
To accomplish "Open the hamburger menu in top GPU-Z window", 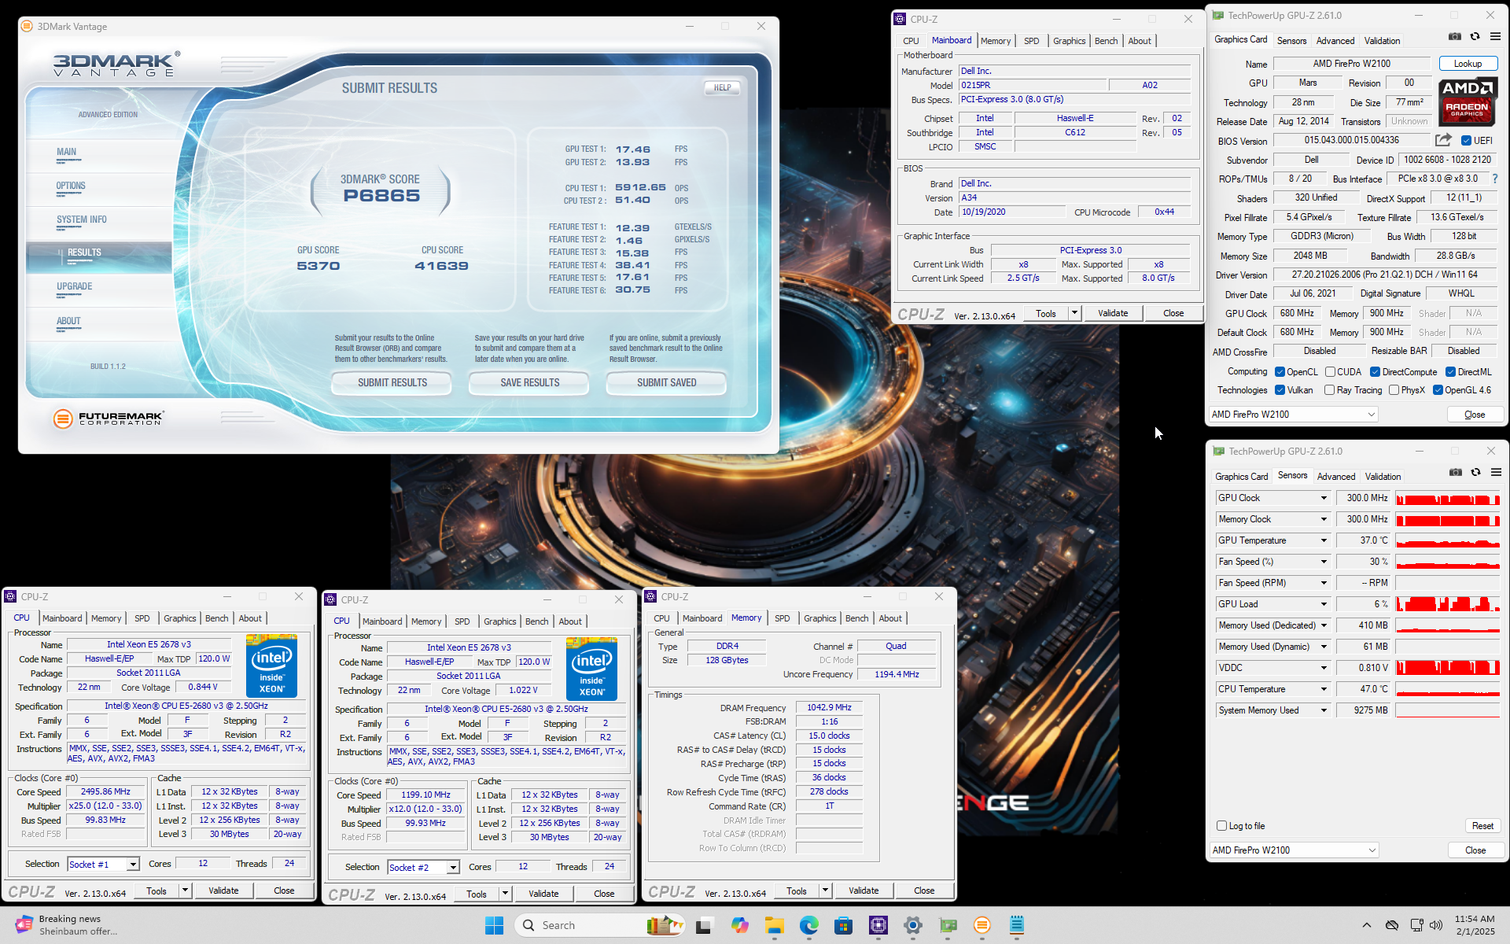I will [x=1495, y=37].
